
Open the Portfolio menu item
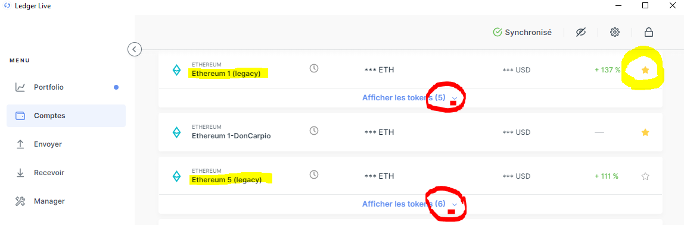(x=66, y=87)
